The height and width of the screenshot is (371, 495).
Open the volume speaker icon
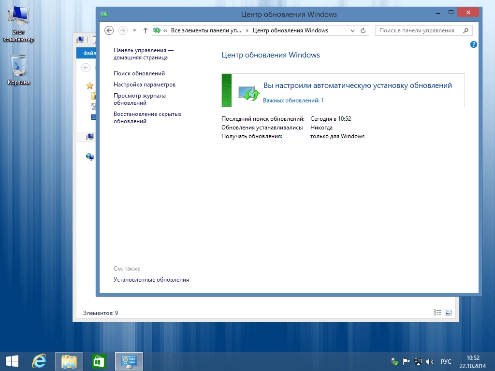tap(429, 361)
